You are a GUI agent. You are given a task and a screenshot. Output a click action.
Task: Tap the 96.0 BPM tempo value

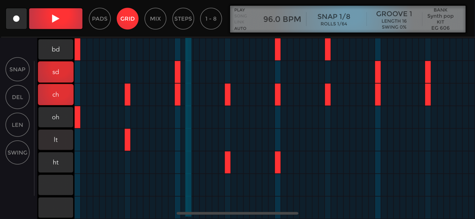282,19
